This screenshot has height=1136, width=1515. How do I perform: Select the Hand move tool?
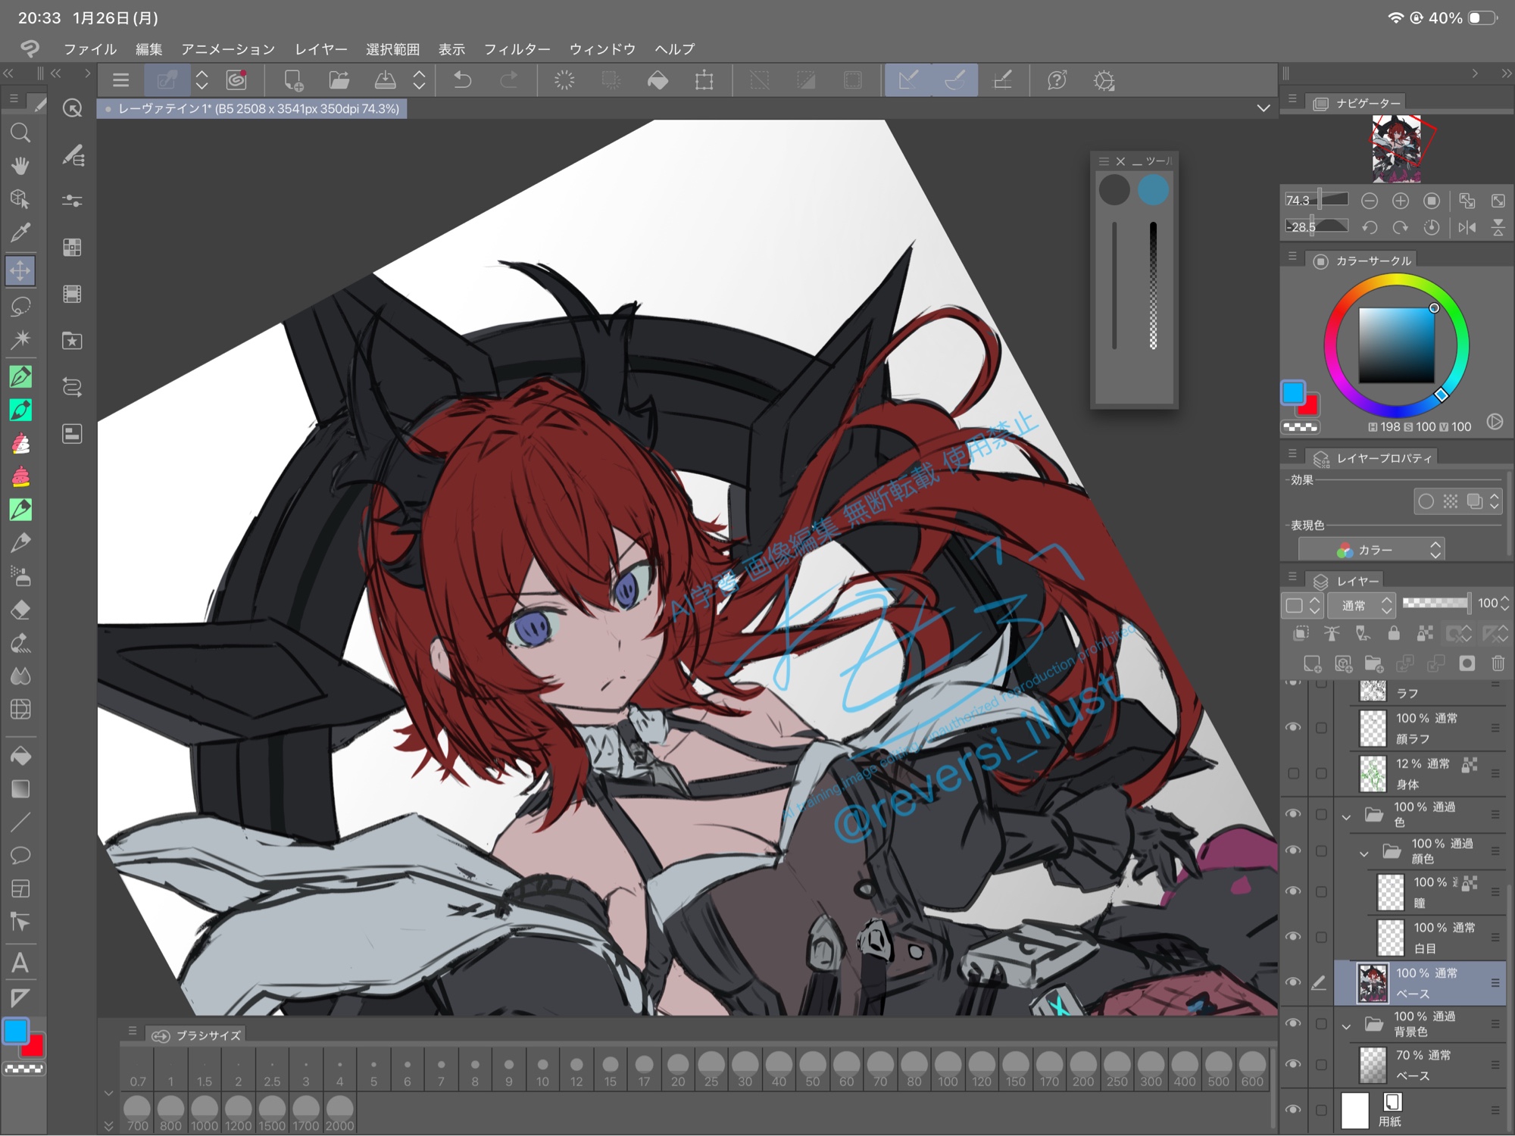click(x=20, y=166)
